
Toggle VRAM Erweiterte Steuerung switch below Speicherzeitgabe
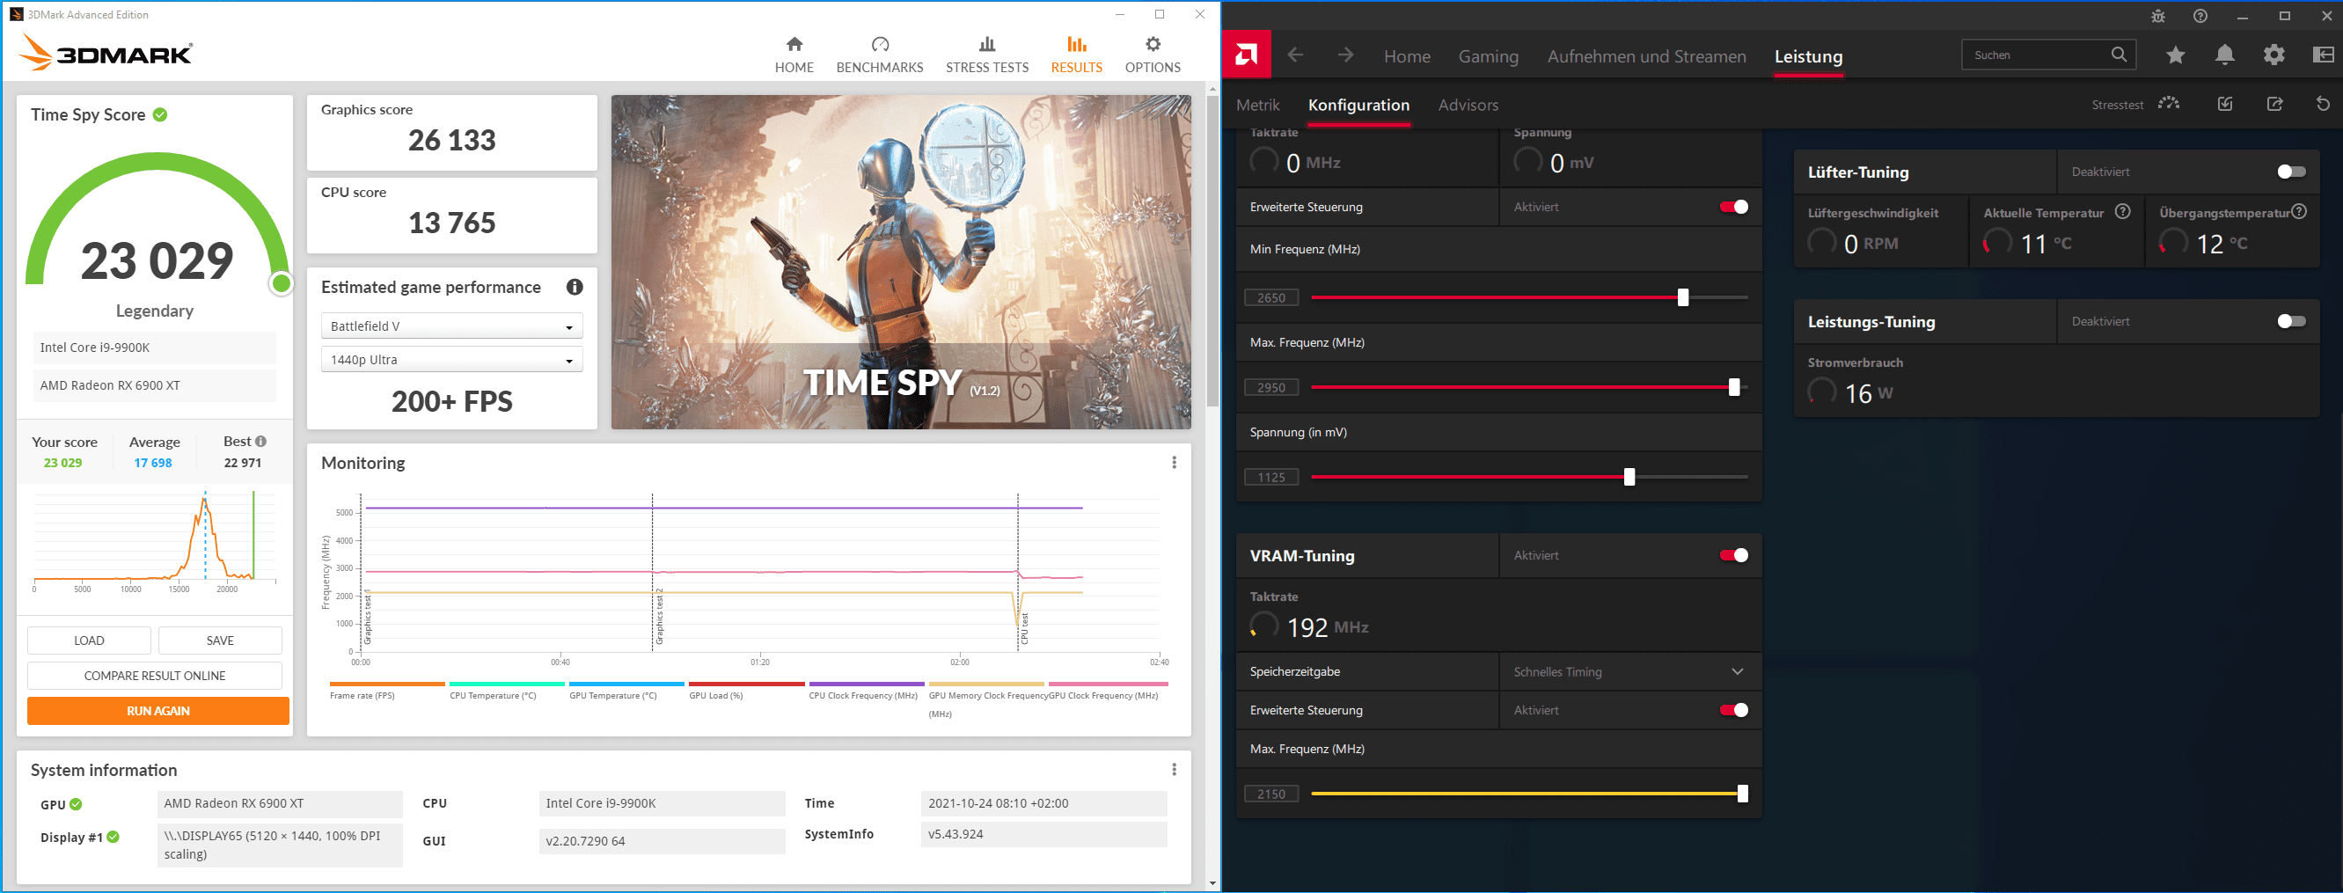pyautogui.click(x=1733, y=710)
